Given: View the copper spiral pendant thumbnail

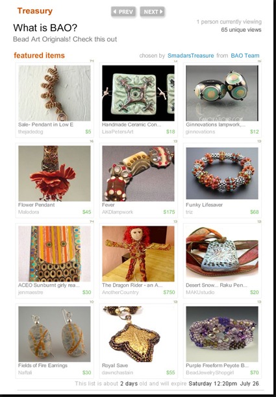Looking at the screenshot, I should click(55, 93).
